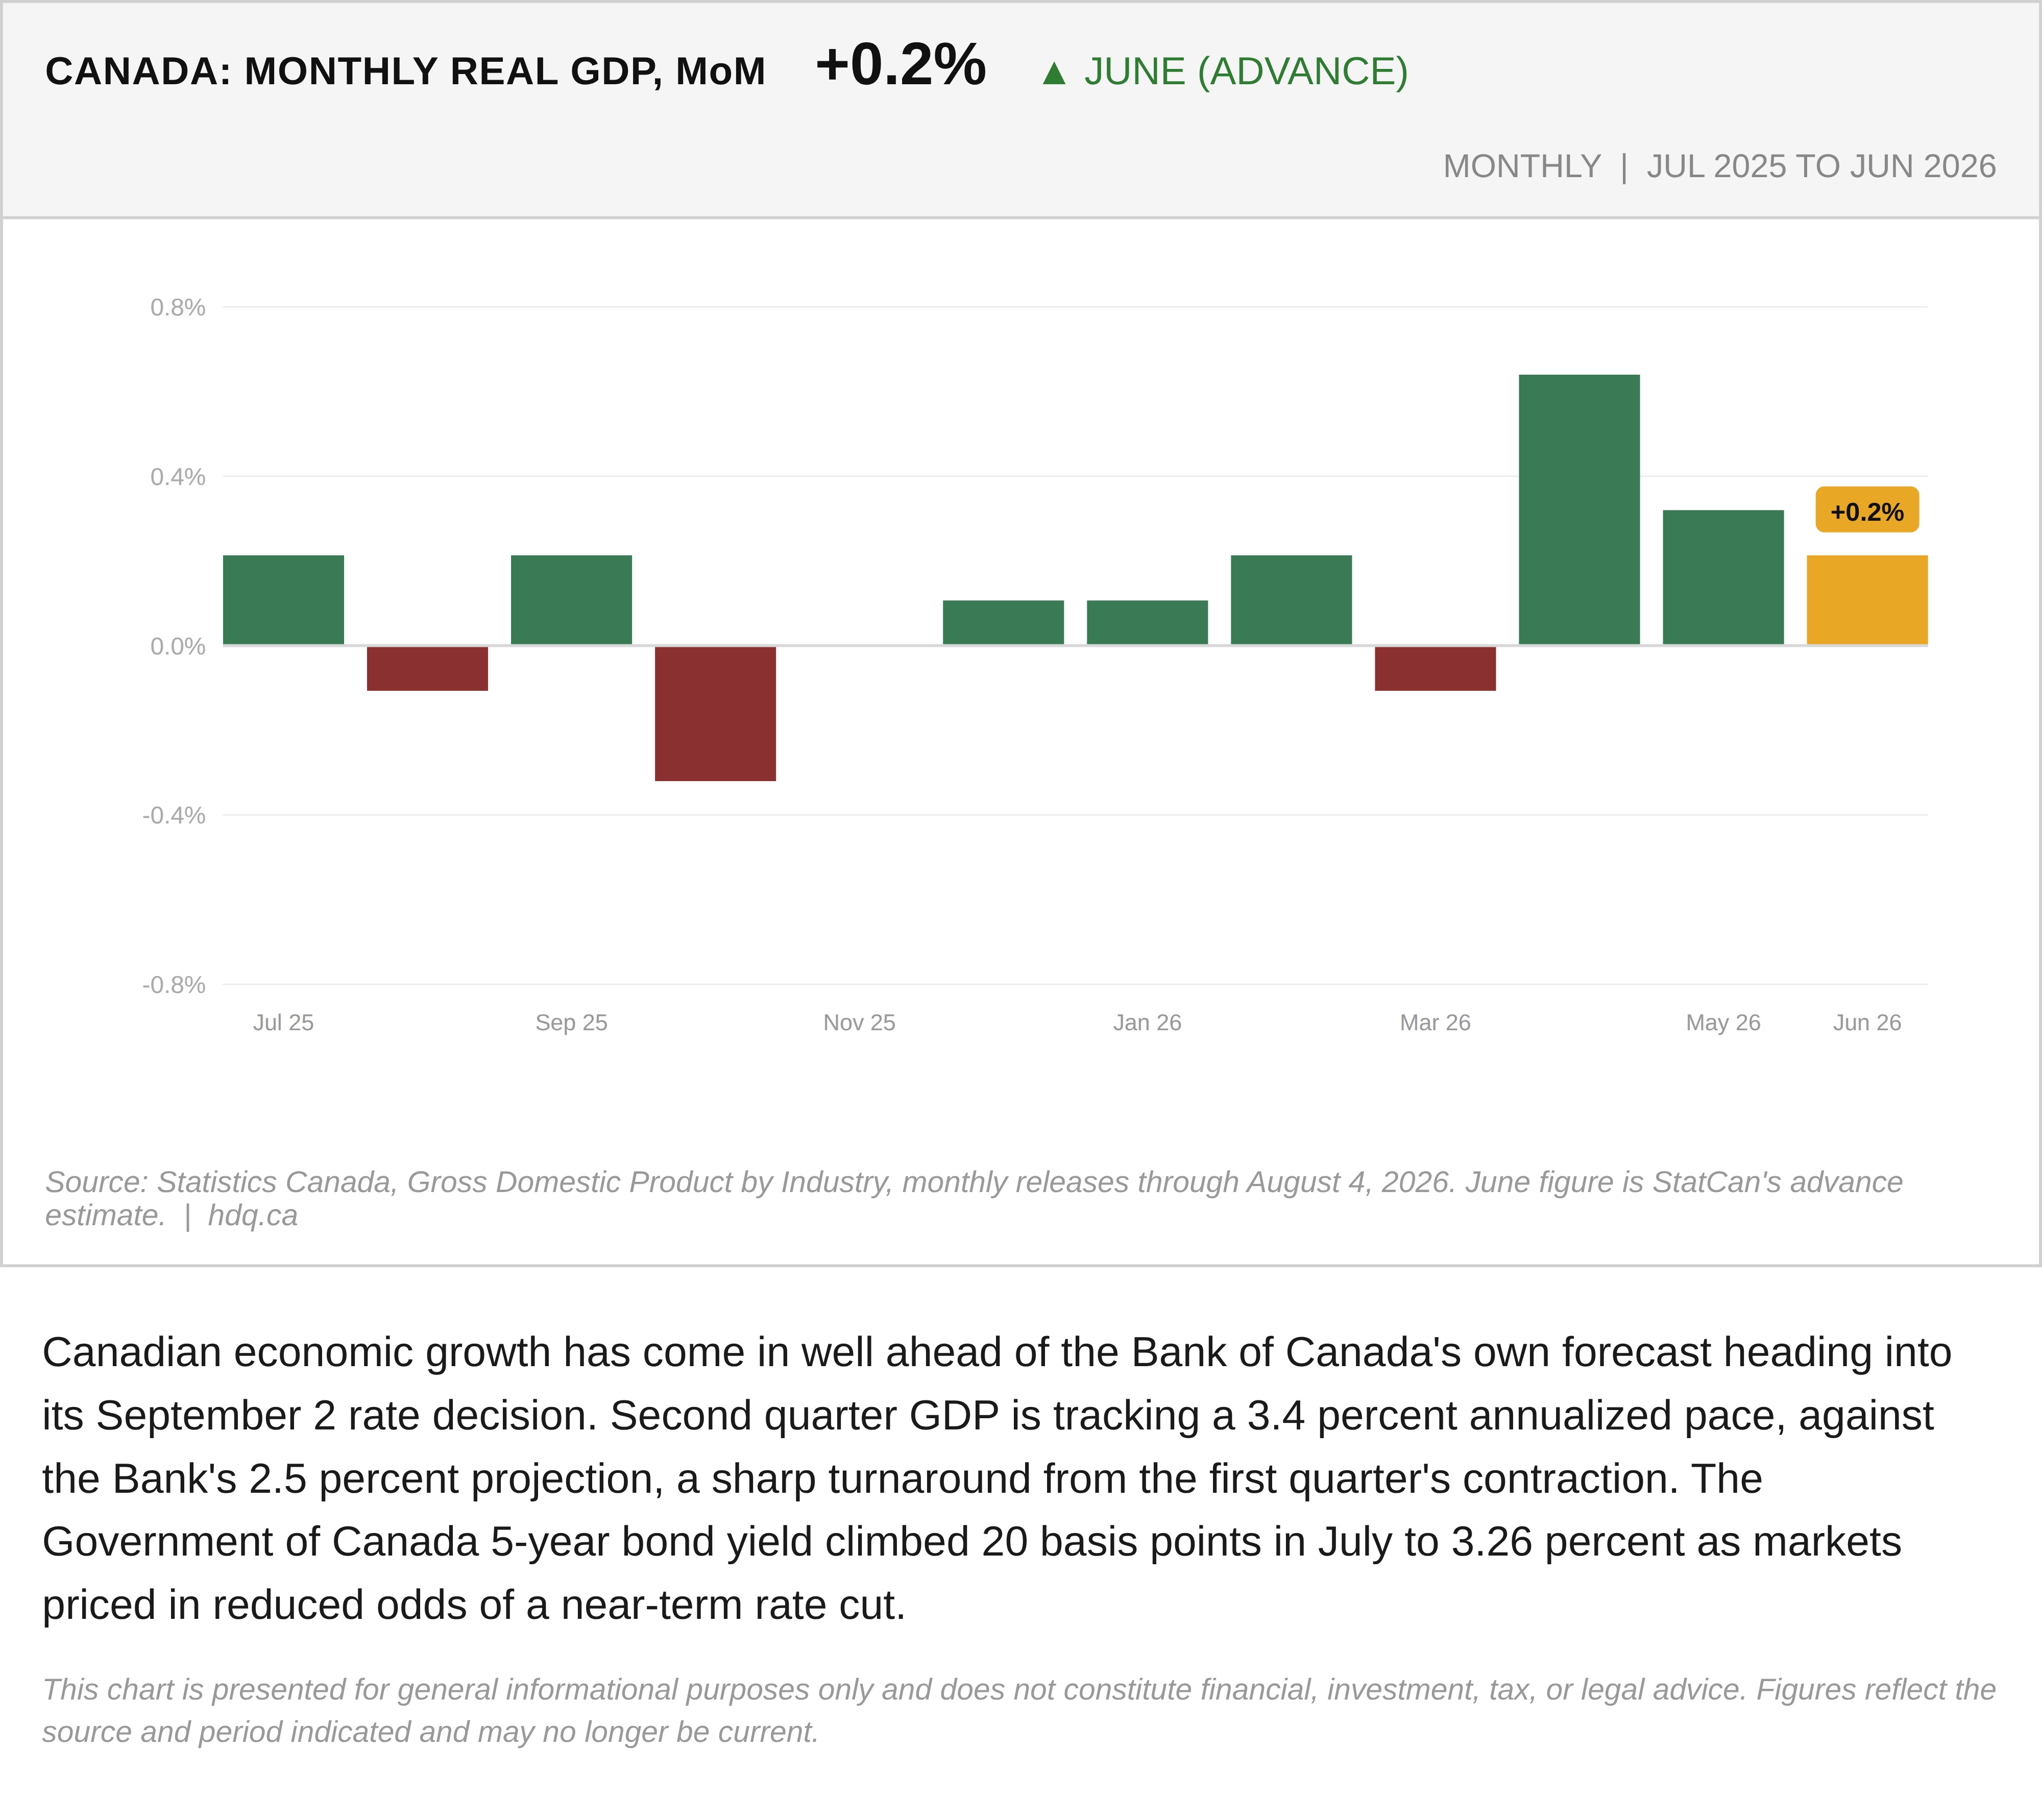
Task: Click the green Jul 25 bar
Action: [x=283, y=600]
